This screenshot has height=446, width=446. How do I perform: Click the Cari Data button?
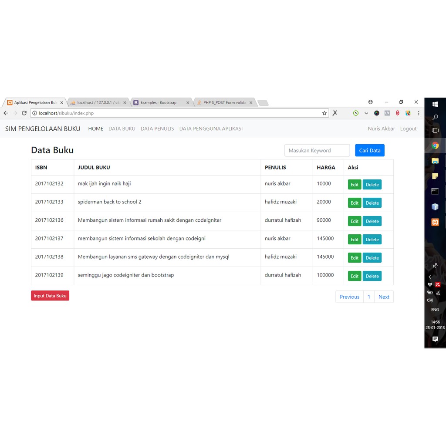pos(369,150)
